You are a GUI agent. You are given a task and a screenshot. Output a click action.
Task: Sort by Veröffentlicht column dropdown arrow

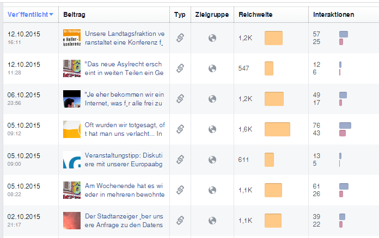point(51,15)
